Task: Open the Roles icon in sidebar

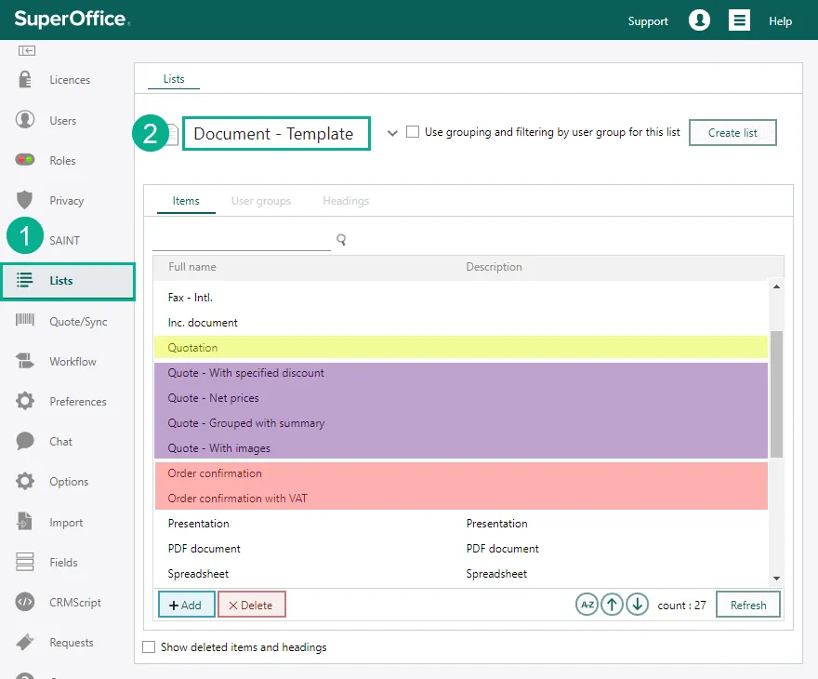Action: coord(25,160)
